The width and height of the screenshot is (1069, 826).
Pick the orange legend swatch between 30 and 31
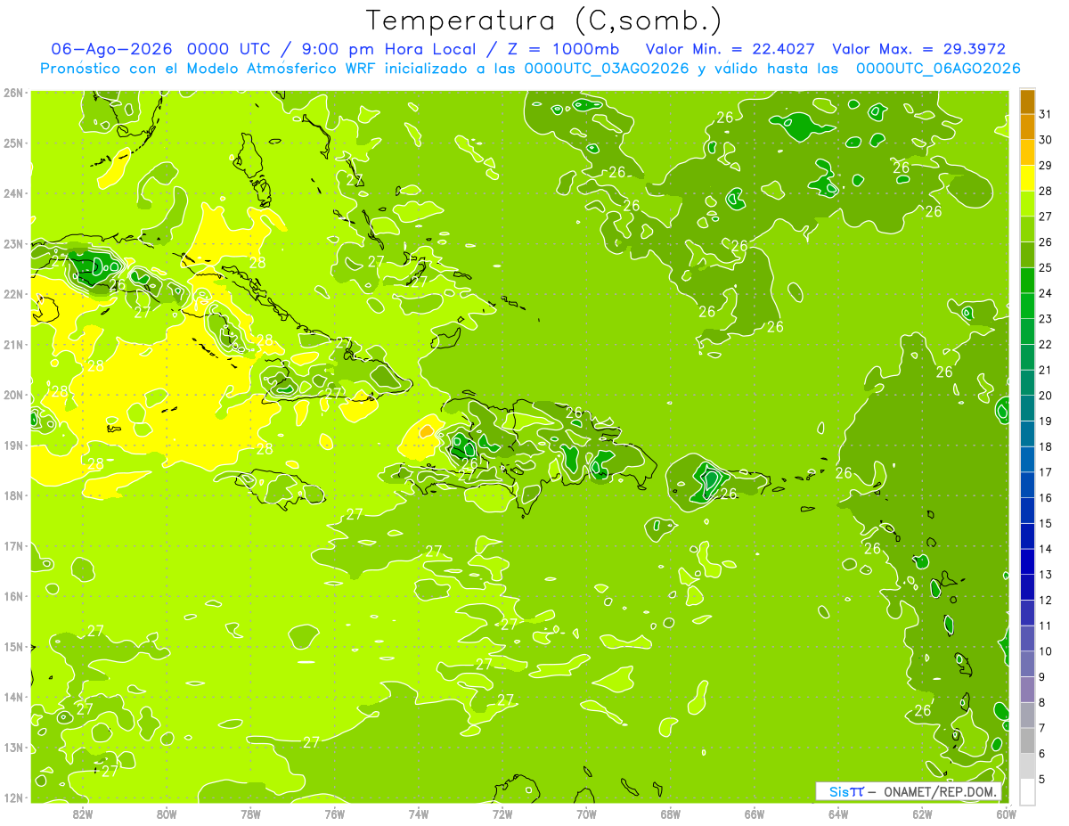(1027, 127)
